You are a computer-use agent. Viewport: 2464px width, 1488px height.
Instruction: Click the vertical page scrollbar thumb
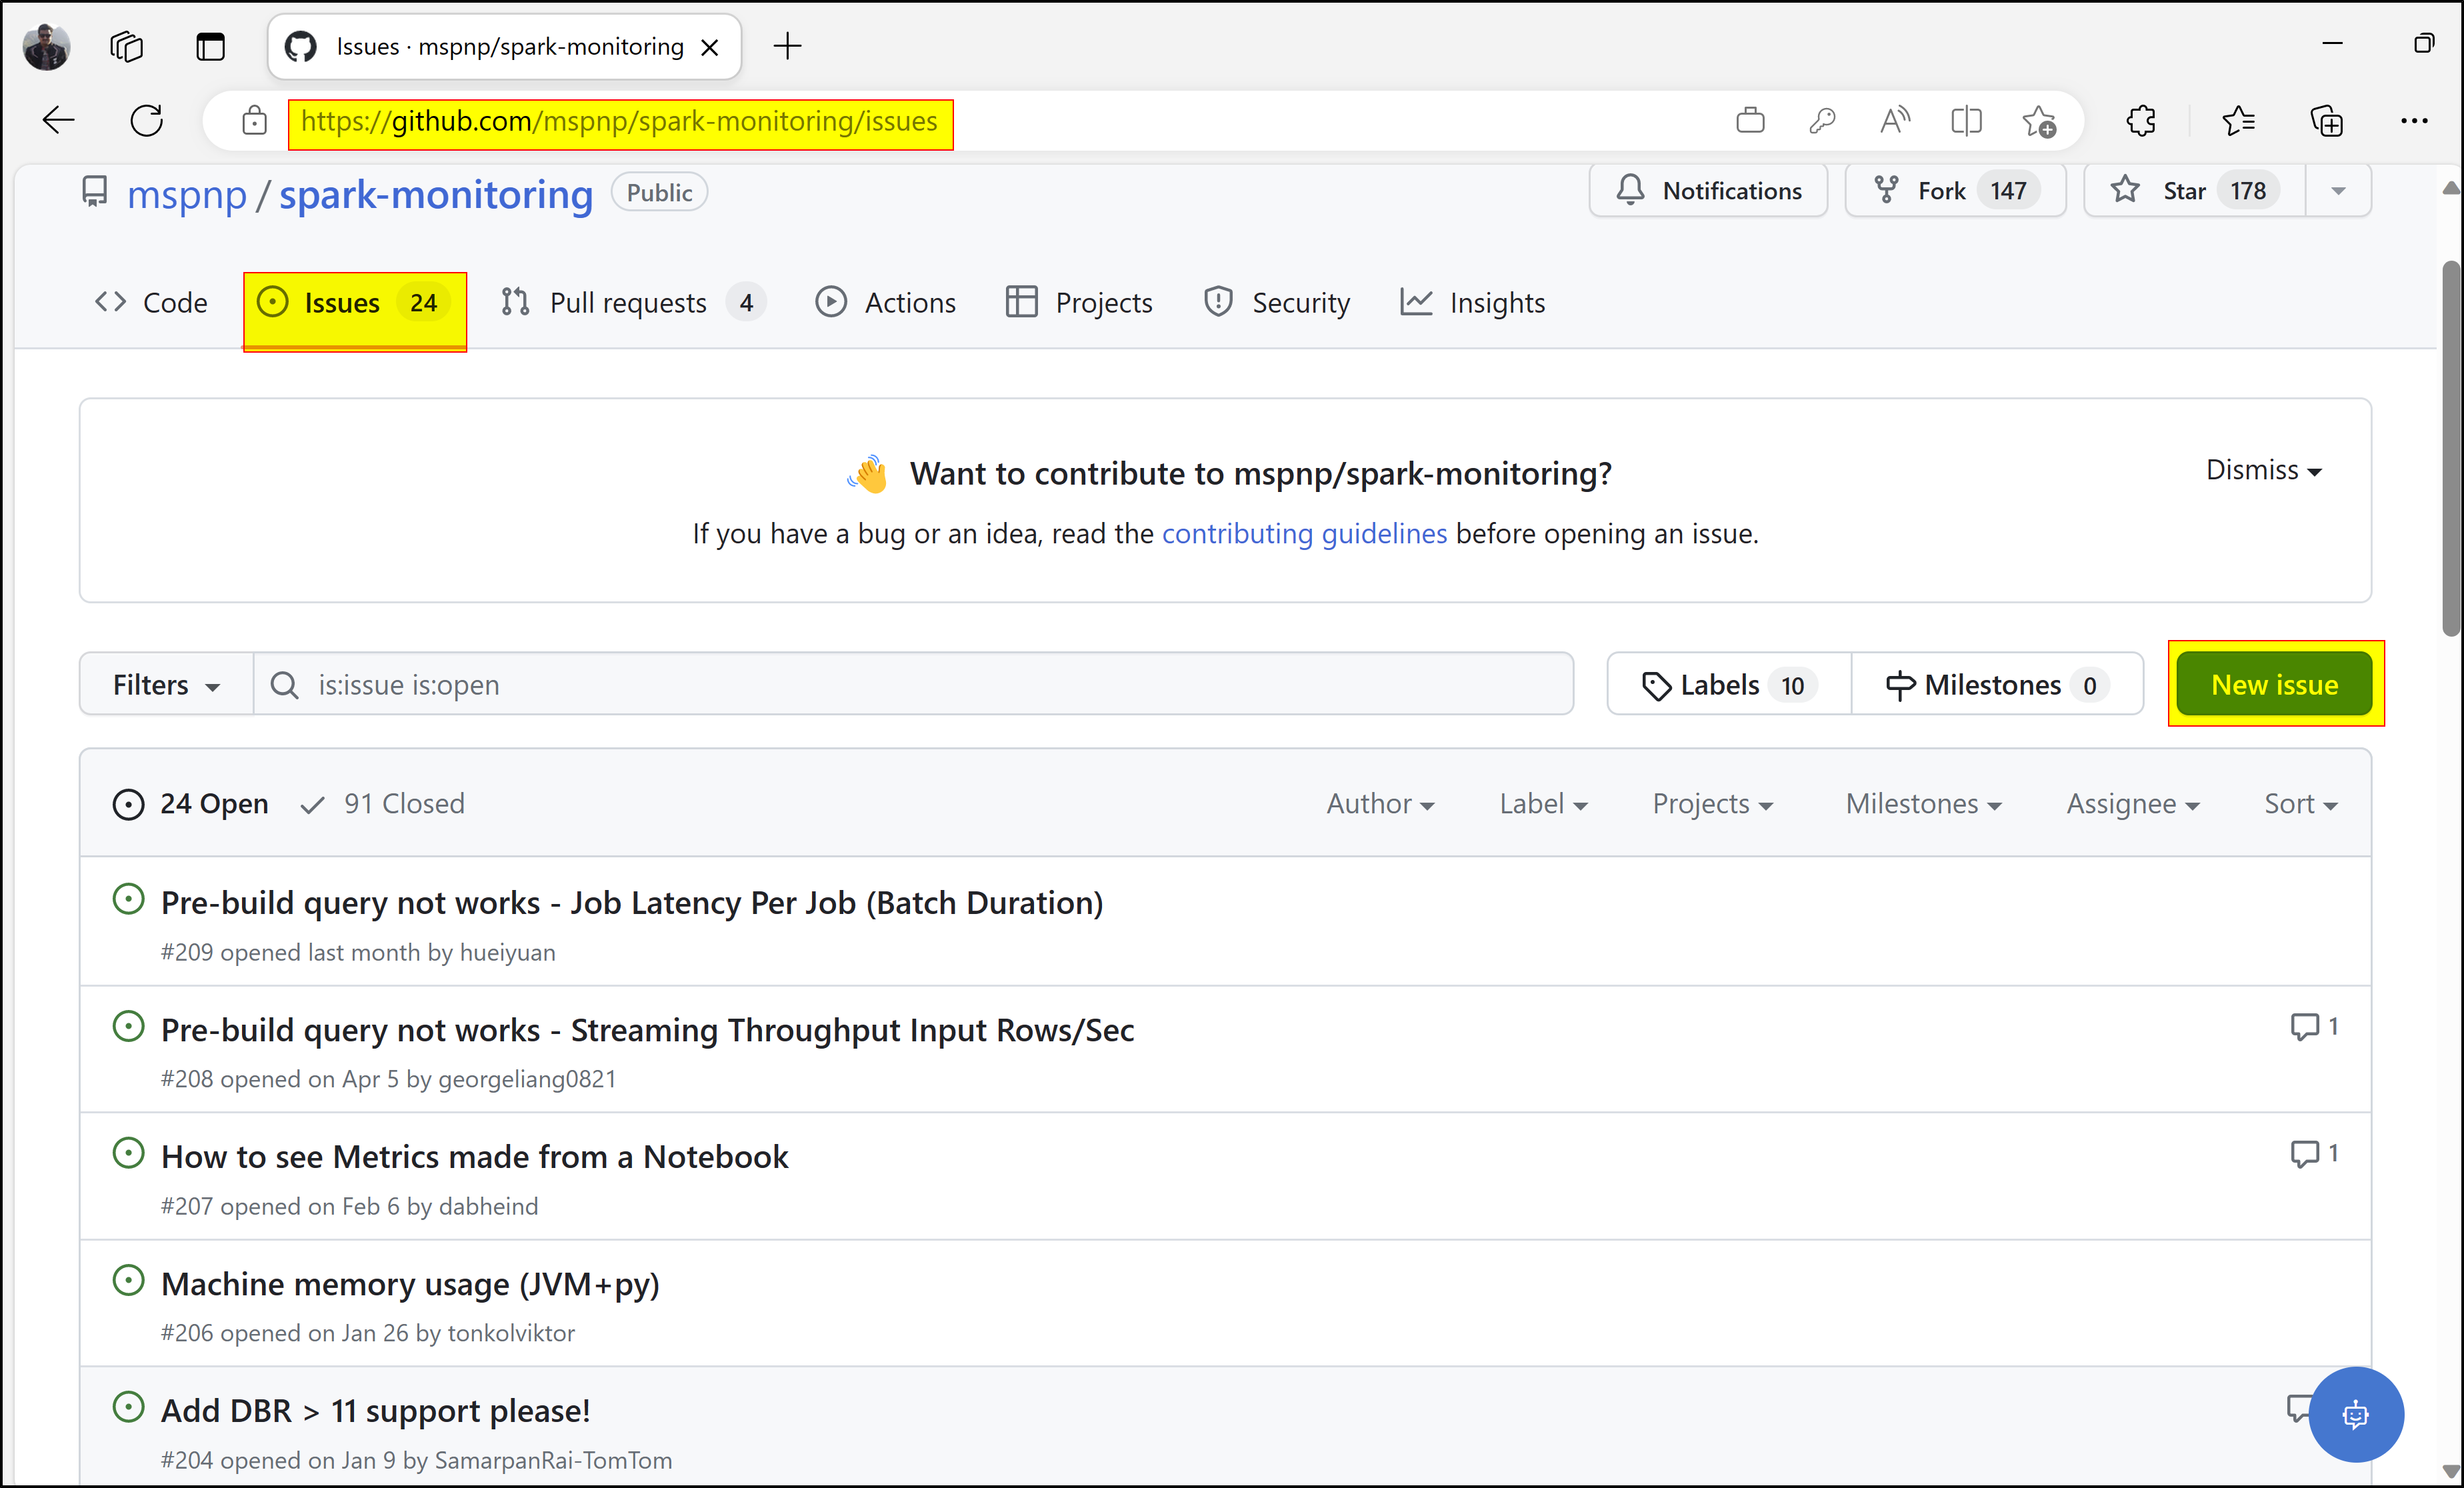pos(2450,448)
